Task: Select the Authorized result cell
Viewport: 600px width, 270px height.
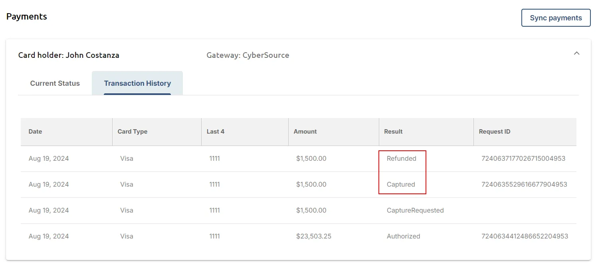Action: tap(404, 236)
